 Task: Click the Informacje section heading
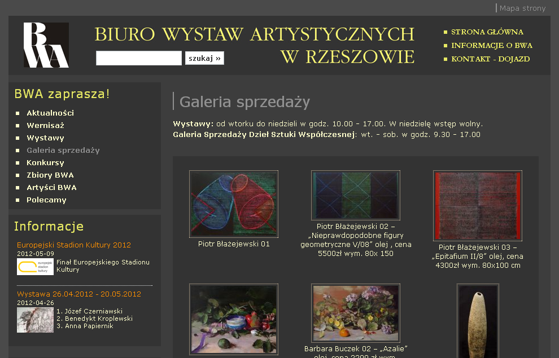[49, 226]
